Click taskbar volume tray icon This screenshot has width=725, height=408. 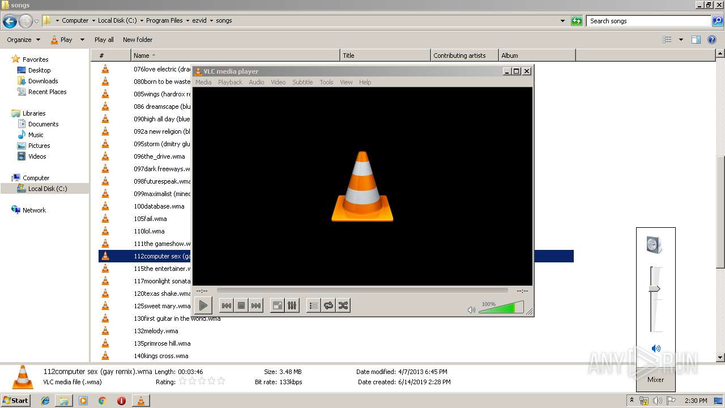coord(657,401)
